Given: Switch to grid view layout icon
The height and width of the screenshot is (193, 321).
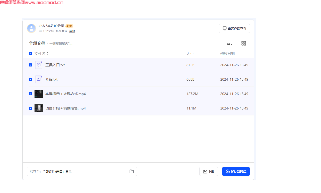Looking at the screenshot, I should 244,43.
